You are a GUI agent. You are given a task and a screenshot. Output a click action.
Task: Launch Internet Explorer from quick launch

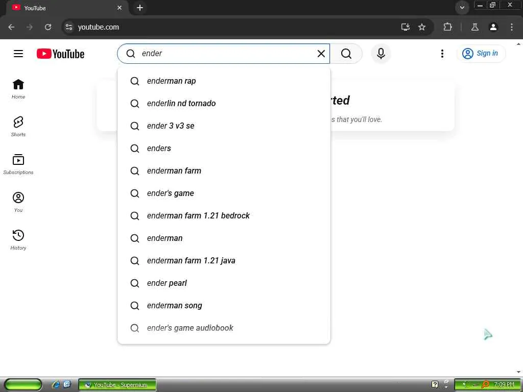coord(56,385)
